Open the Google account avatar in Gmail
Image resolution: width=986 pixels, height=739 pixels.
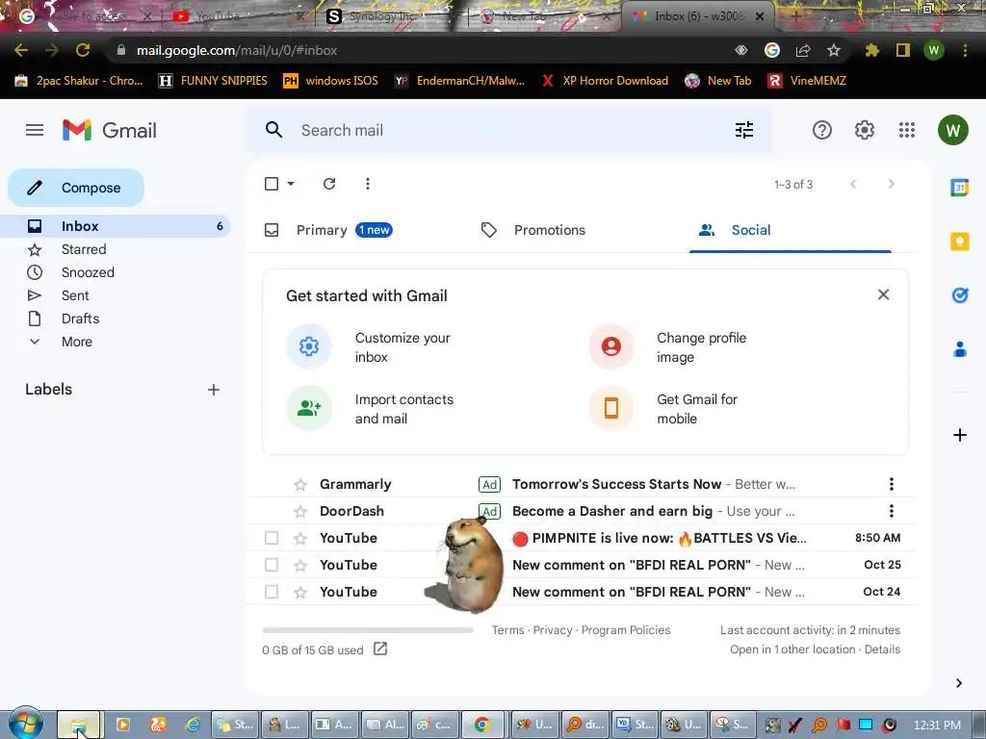pyautogui.click(x=952, y=130)
